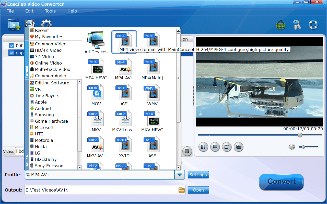
Task: Open the settings gear in toolbar
Action: (x=46, y=23)
